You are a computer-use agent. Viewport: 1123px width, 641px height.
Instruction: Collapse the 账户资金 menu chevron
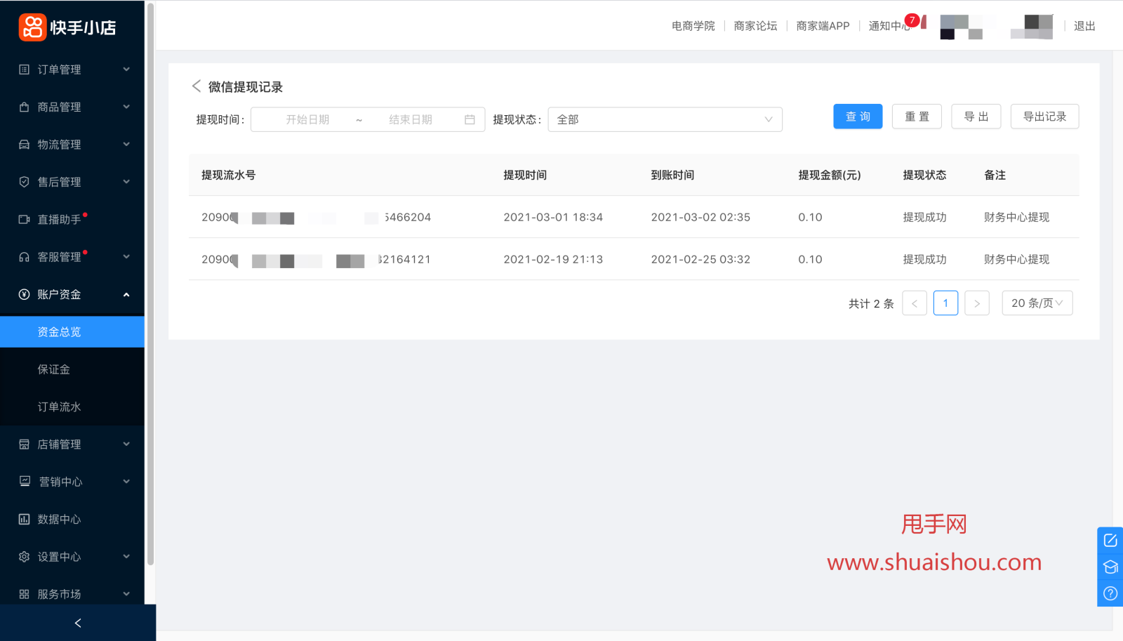(126, 294)
